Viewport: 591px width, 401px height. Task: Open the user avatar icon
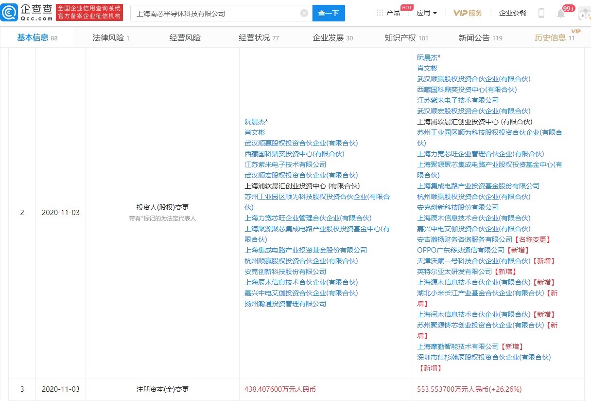click(x=584, y=13)
